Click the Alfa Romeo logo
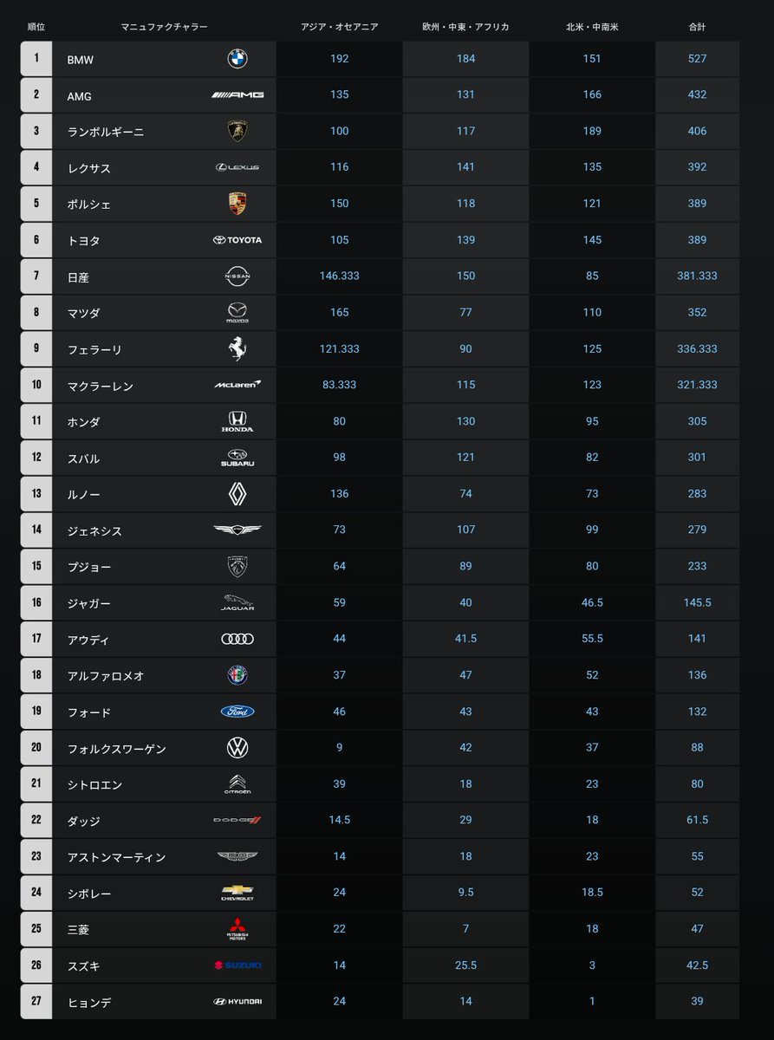 pyautogui.click(x=237, y=675)
